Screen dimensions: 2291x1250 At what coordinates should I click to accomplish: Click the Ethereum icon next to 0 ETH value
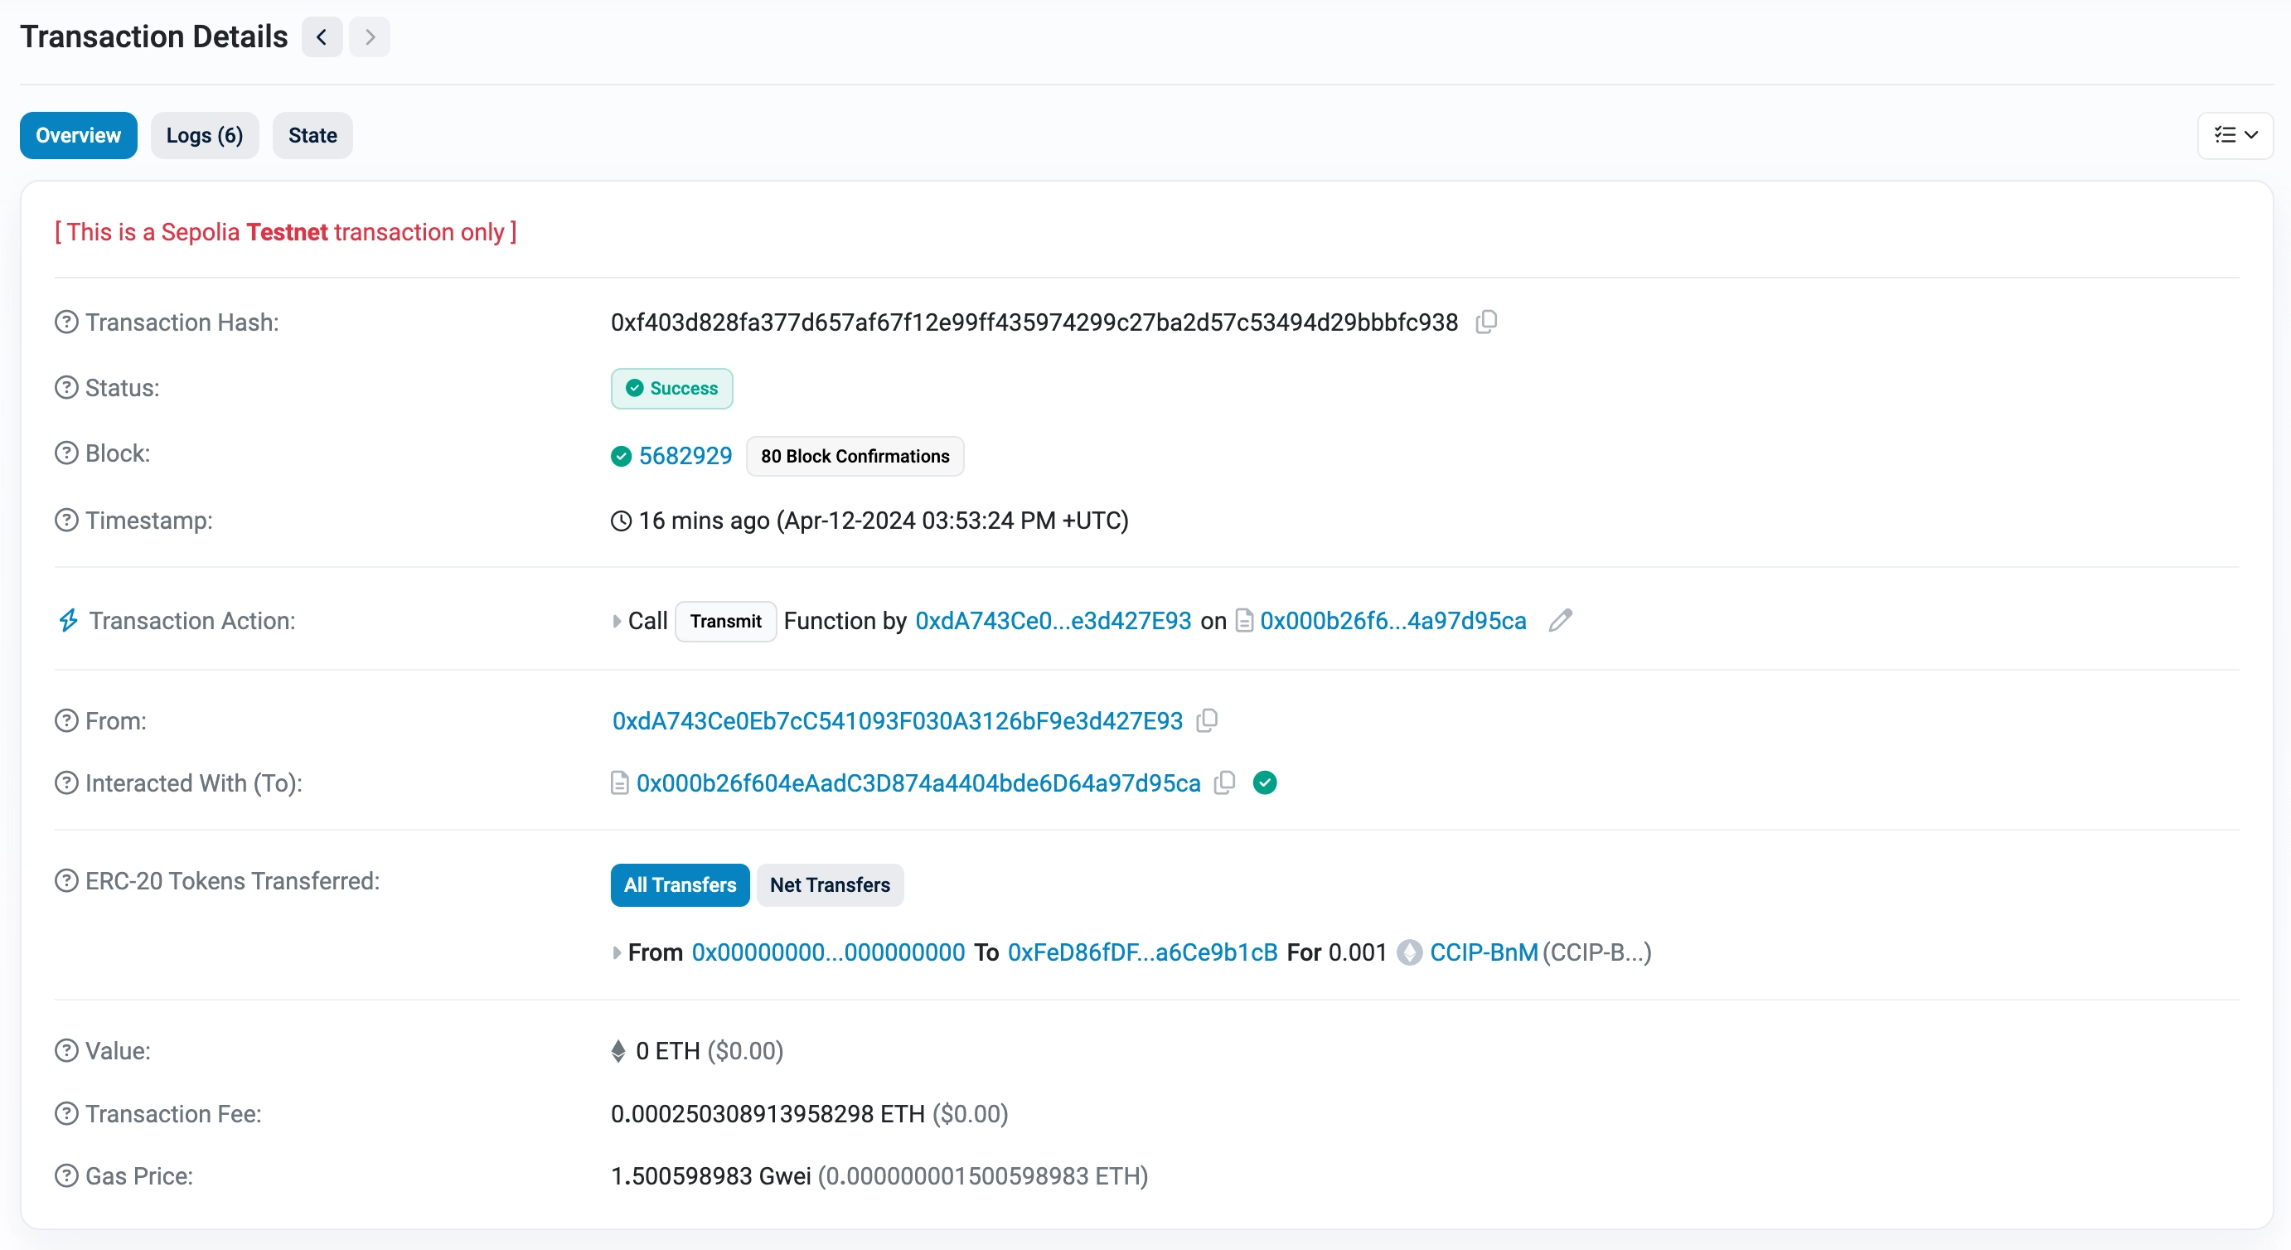click(618, 1050)
